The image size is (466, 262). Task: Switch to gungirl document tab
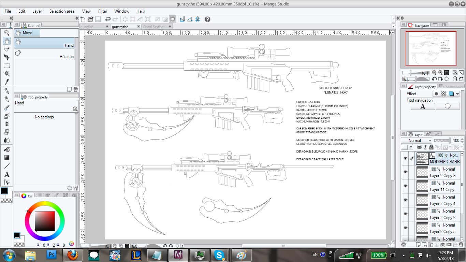[94, 27]
